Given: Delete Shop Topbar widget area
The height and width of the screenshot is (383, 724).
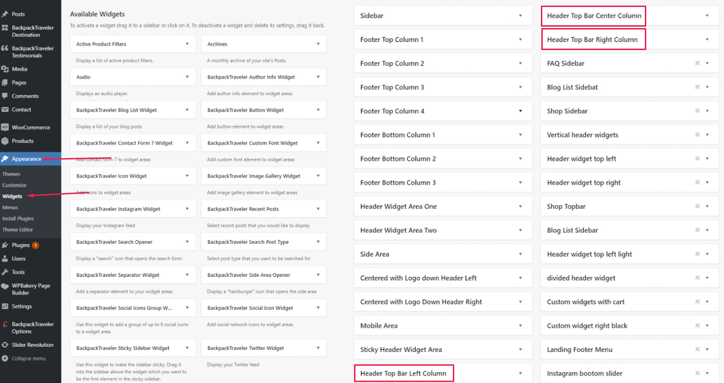Looking at the screenshot, I should pos(697,206).
